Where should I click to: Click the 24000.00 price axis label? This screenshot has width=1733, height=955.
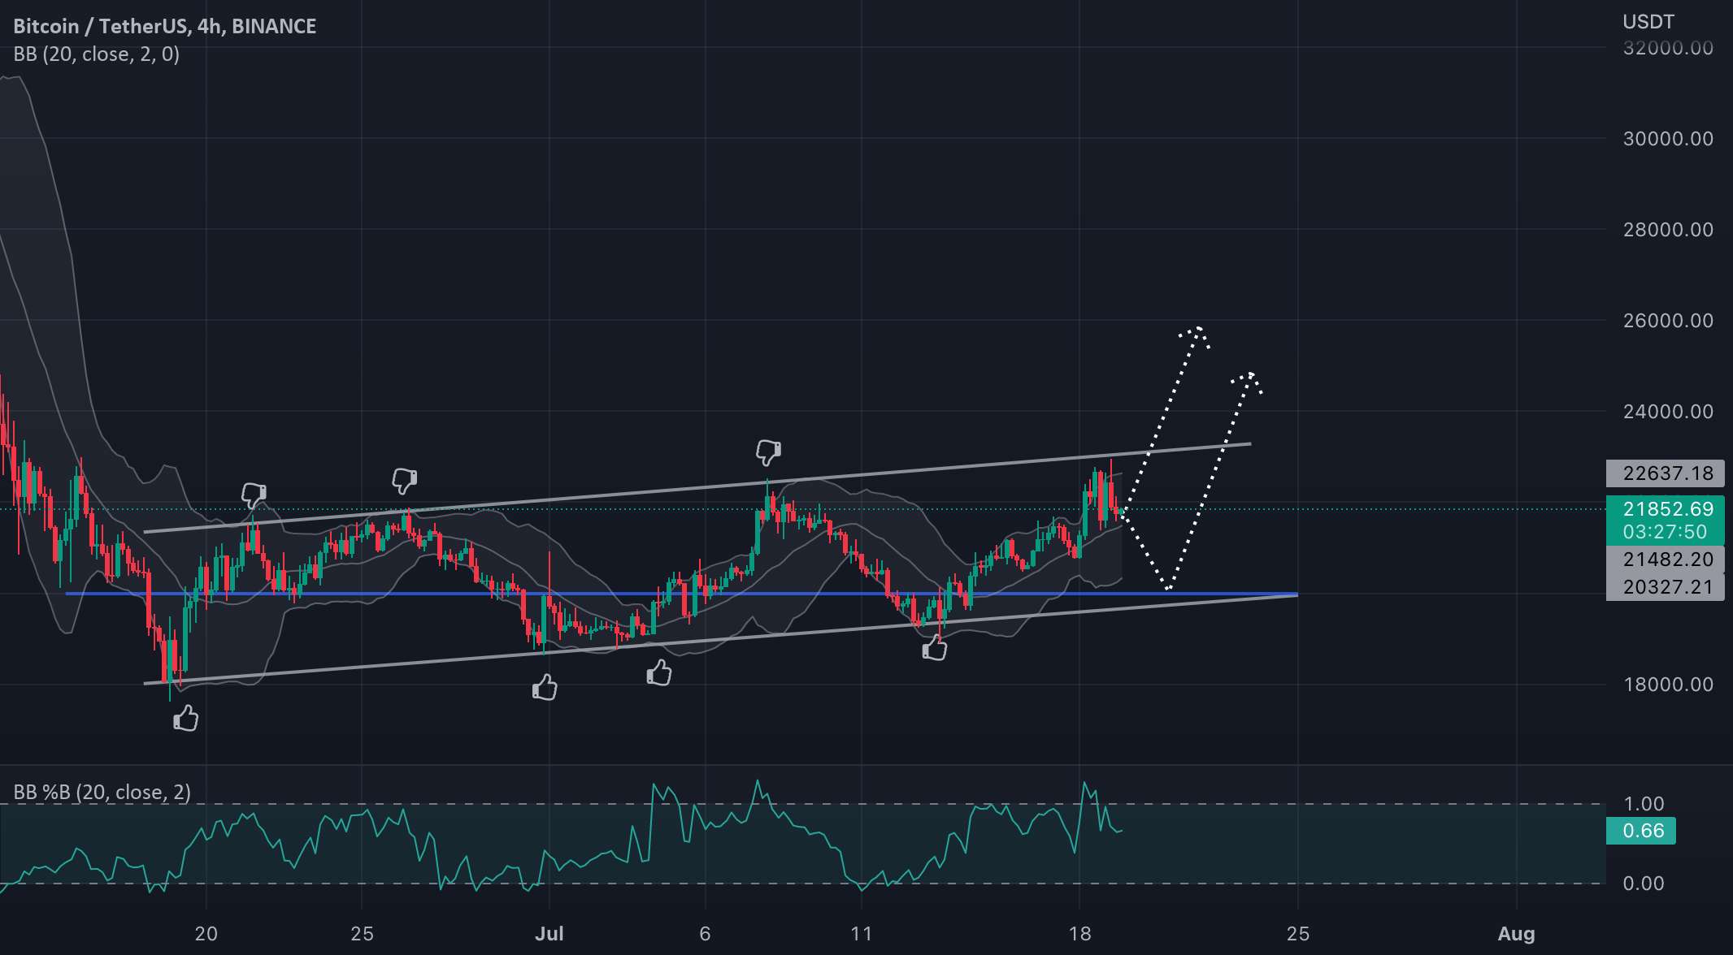(1668, 412)
